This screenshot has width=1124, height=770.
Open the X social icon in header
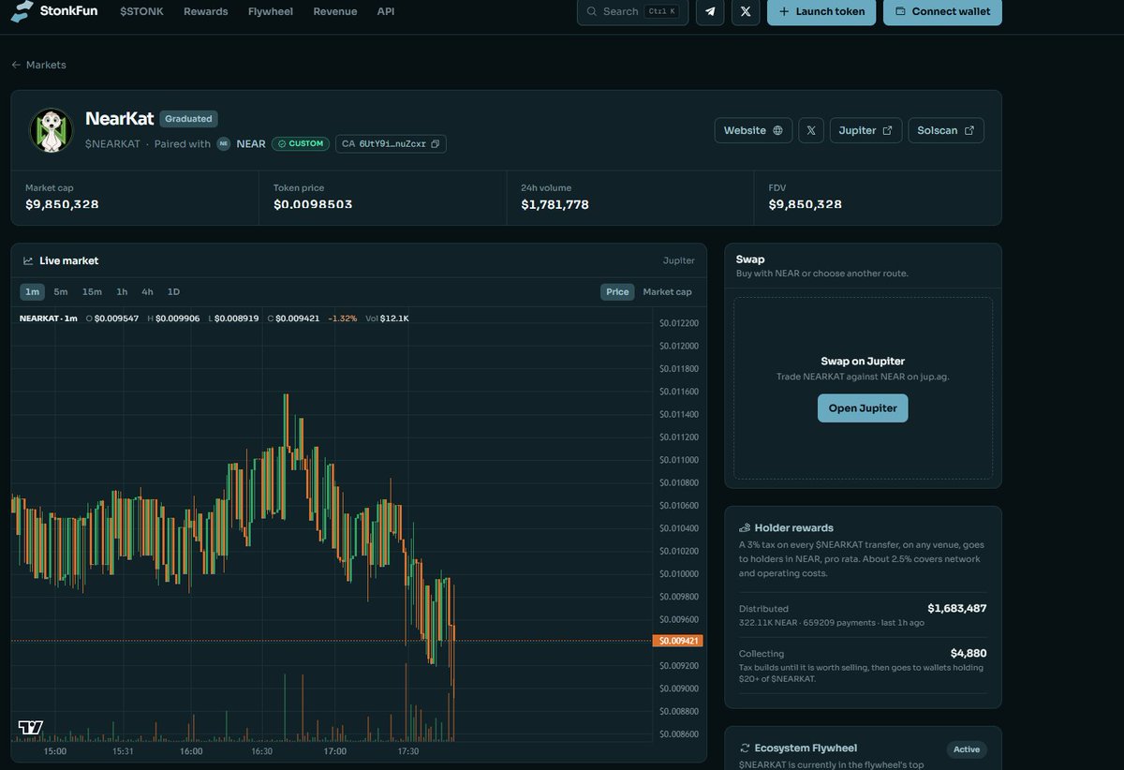746,11
